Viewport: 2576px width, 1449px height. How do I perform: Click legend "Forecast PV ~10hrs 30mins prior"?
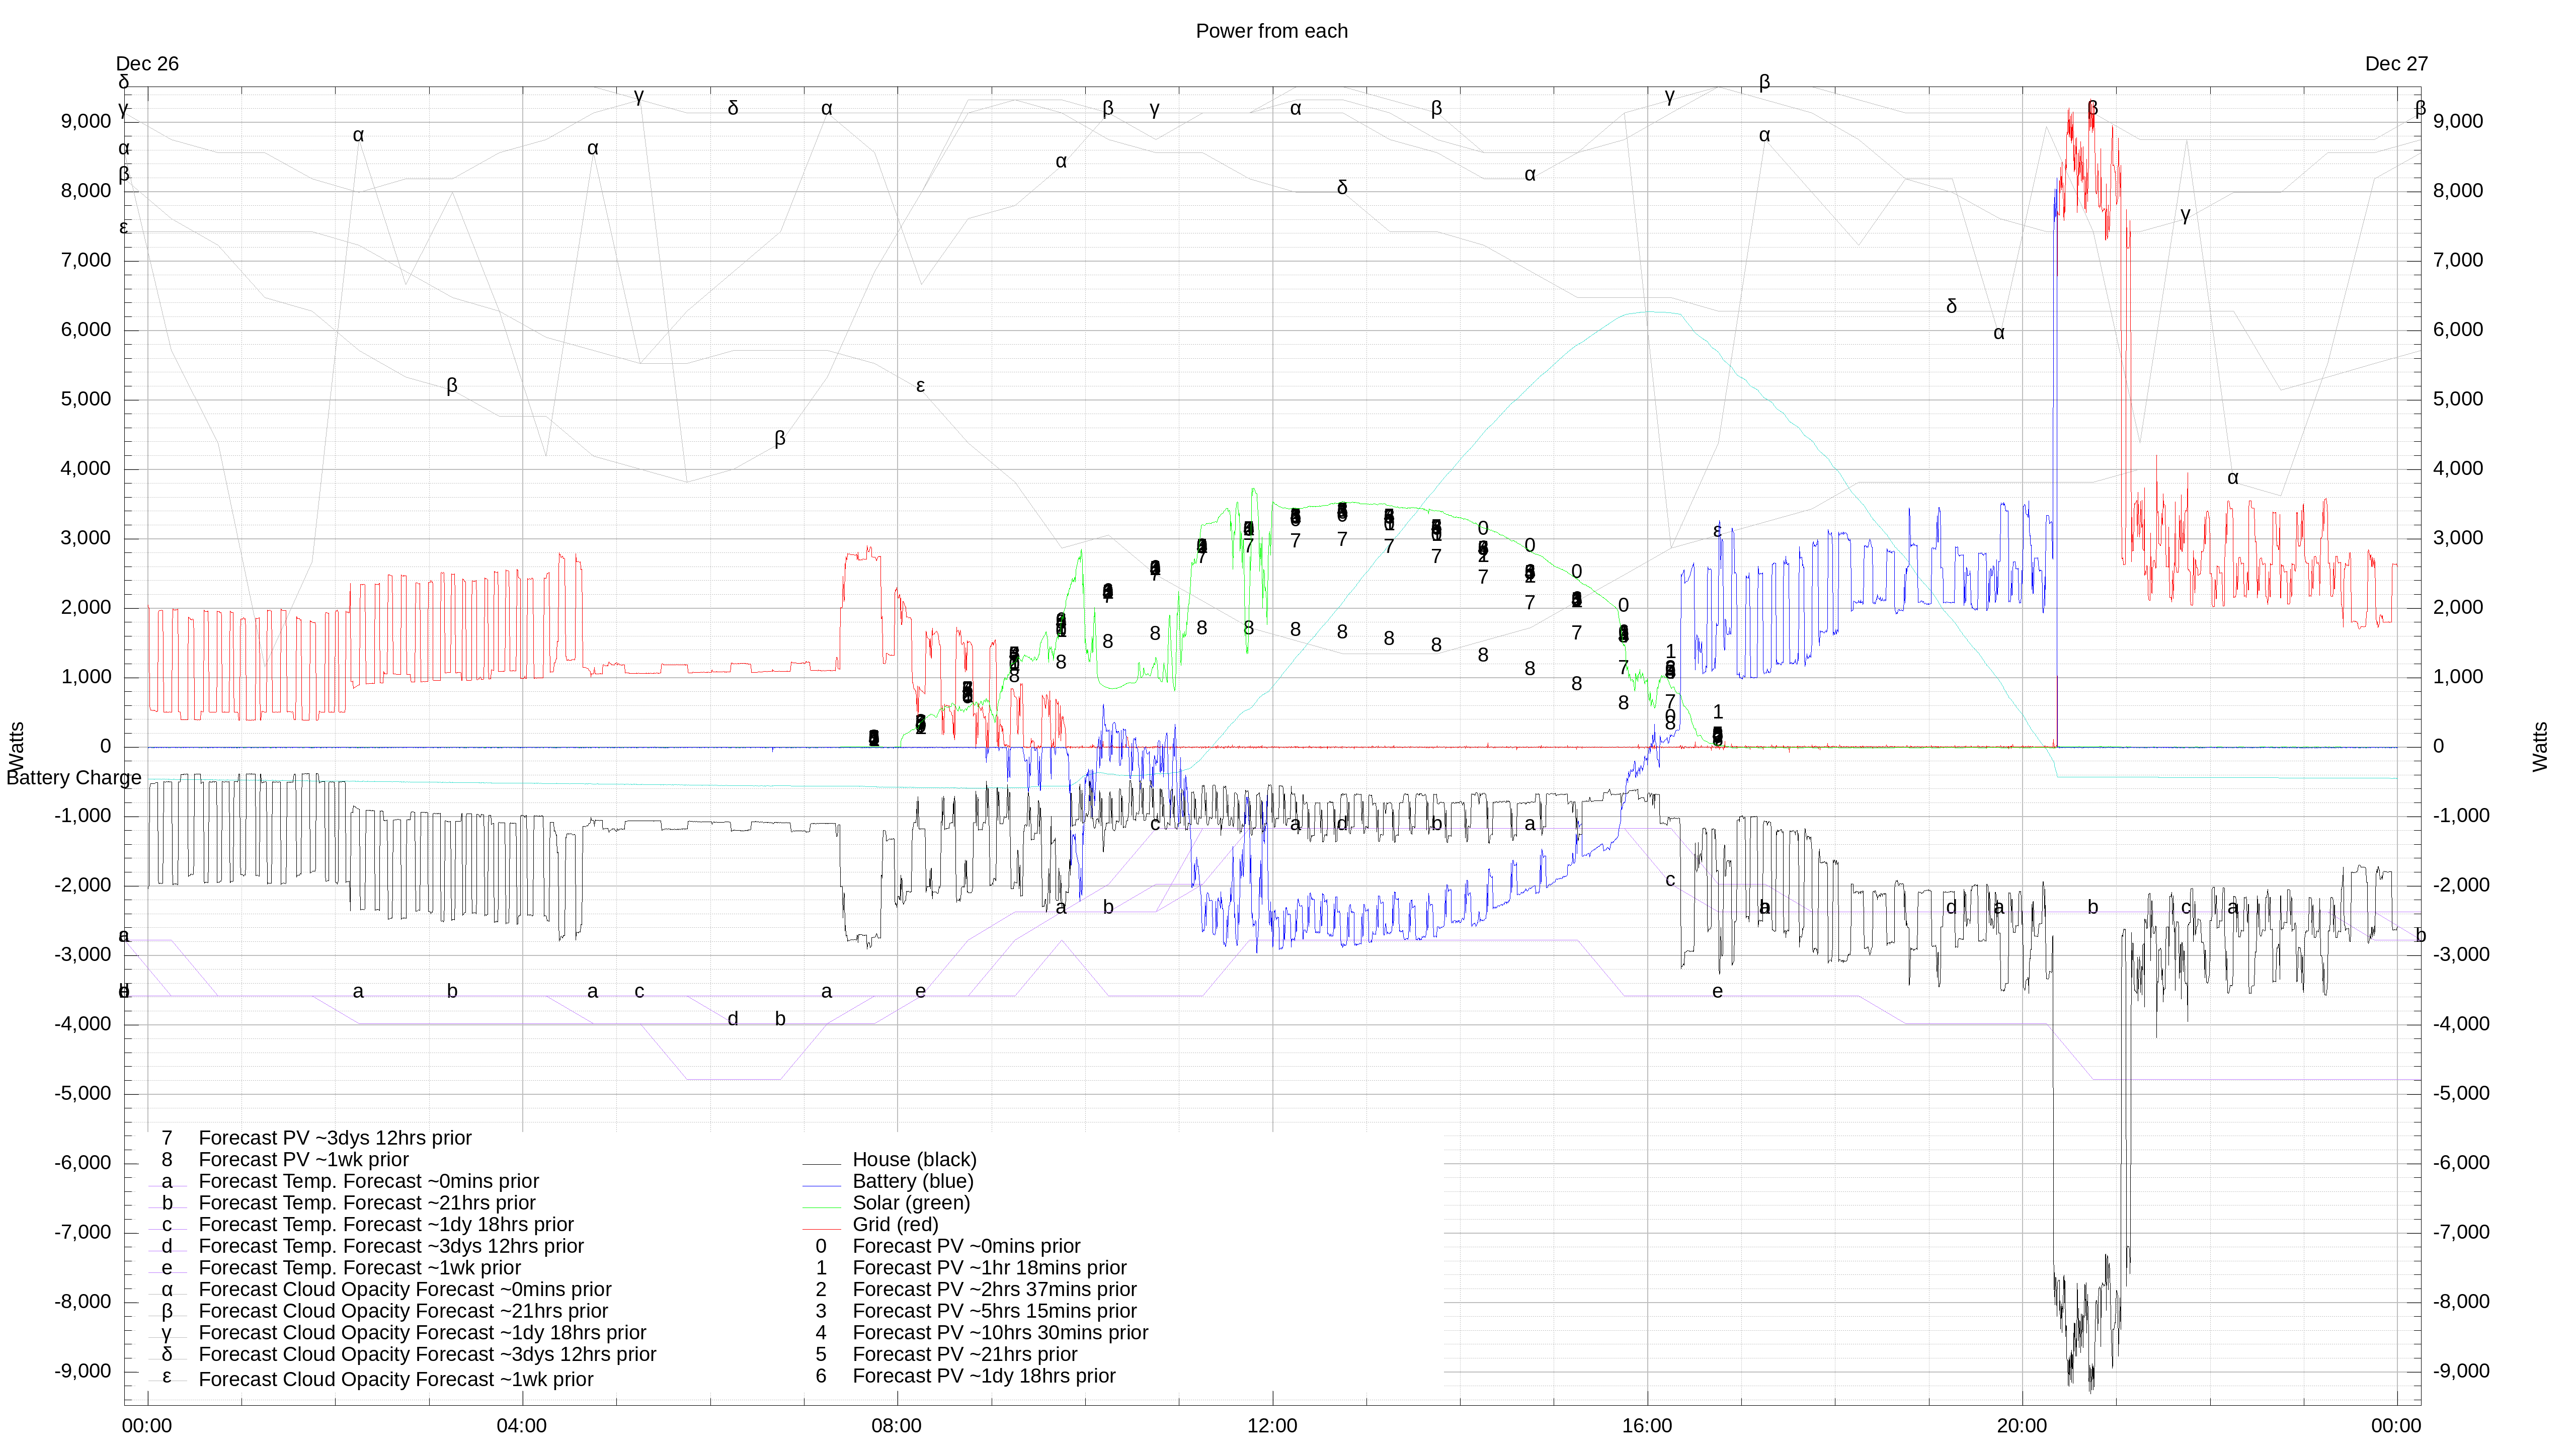(1000, 1333)
